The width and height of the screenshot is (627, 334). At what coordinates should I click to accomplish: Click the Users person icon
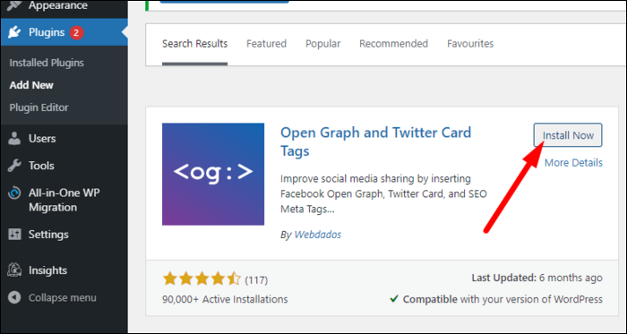click(14, 139)
